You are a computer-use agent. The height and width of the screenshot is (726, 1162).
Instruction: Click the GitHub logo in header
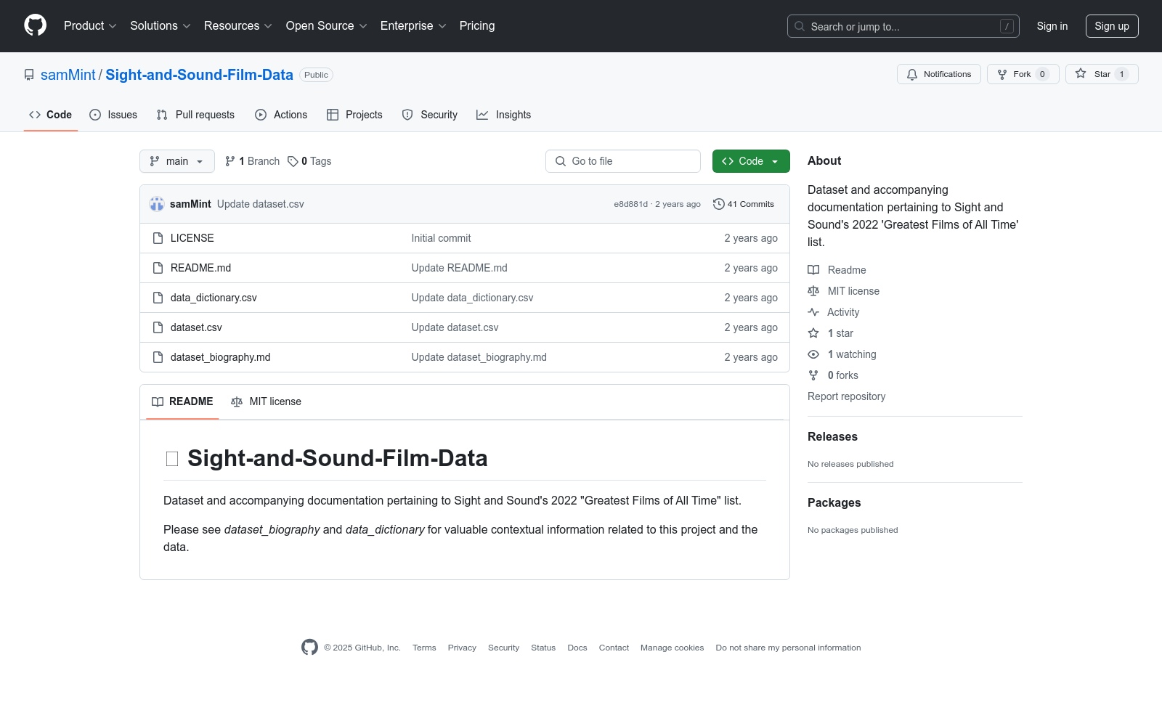point(35,25)
